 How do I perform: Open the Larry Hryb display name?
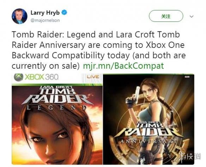click(x=45, y=13)
